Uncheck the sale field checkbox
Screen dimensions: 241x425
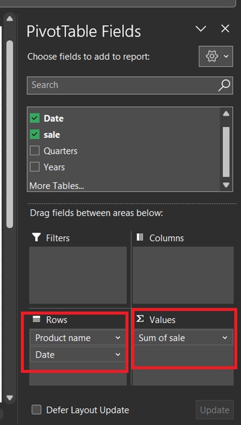[35, 134]
